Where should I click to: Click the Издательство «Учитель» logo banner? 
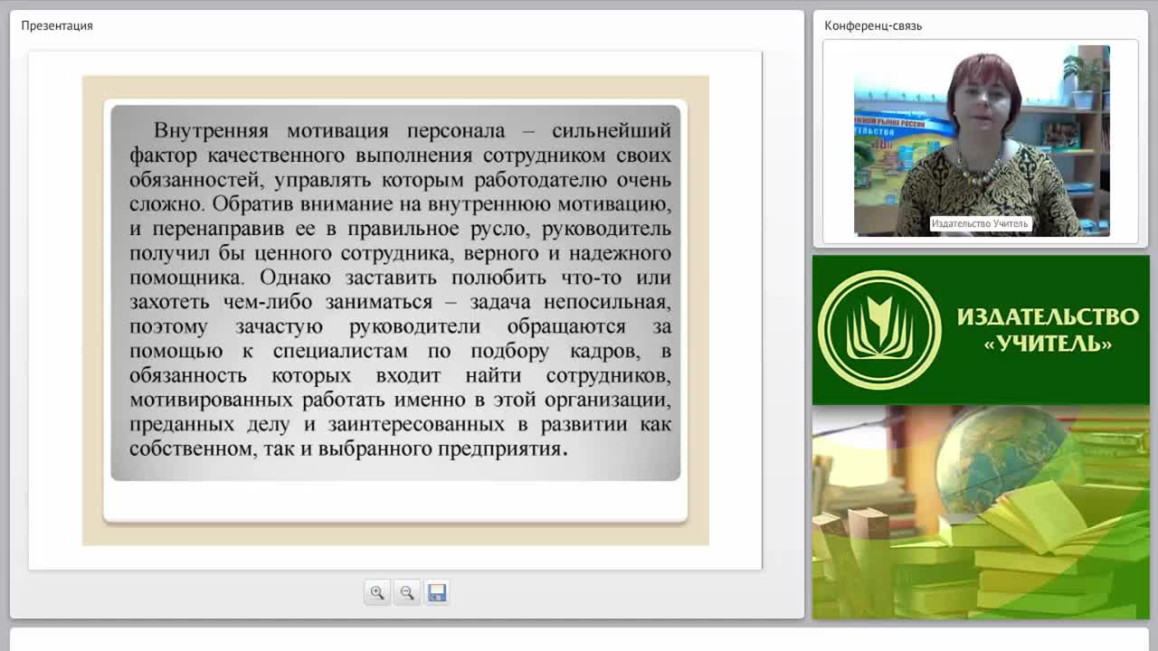pos(981,330)
